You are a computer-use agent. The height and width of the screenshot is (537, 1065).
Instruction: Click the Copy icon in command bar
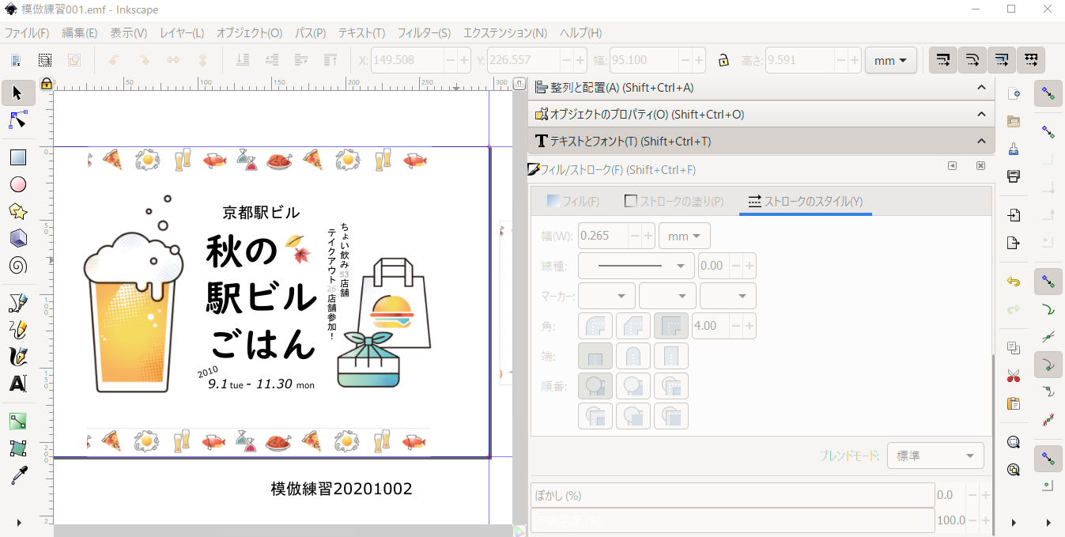pyautogui.click(x=1014, y=348)
